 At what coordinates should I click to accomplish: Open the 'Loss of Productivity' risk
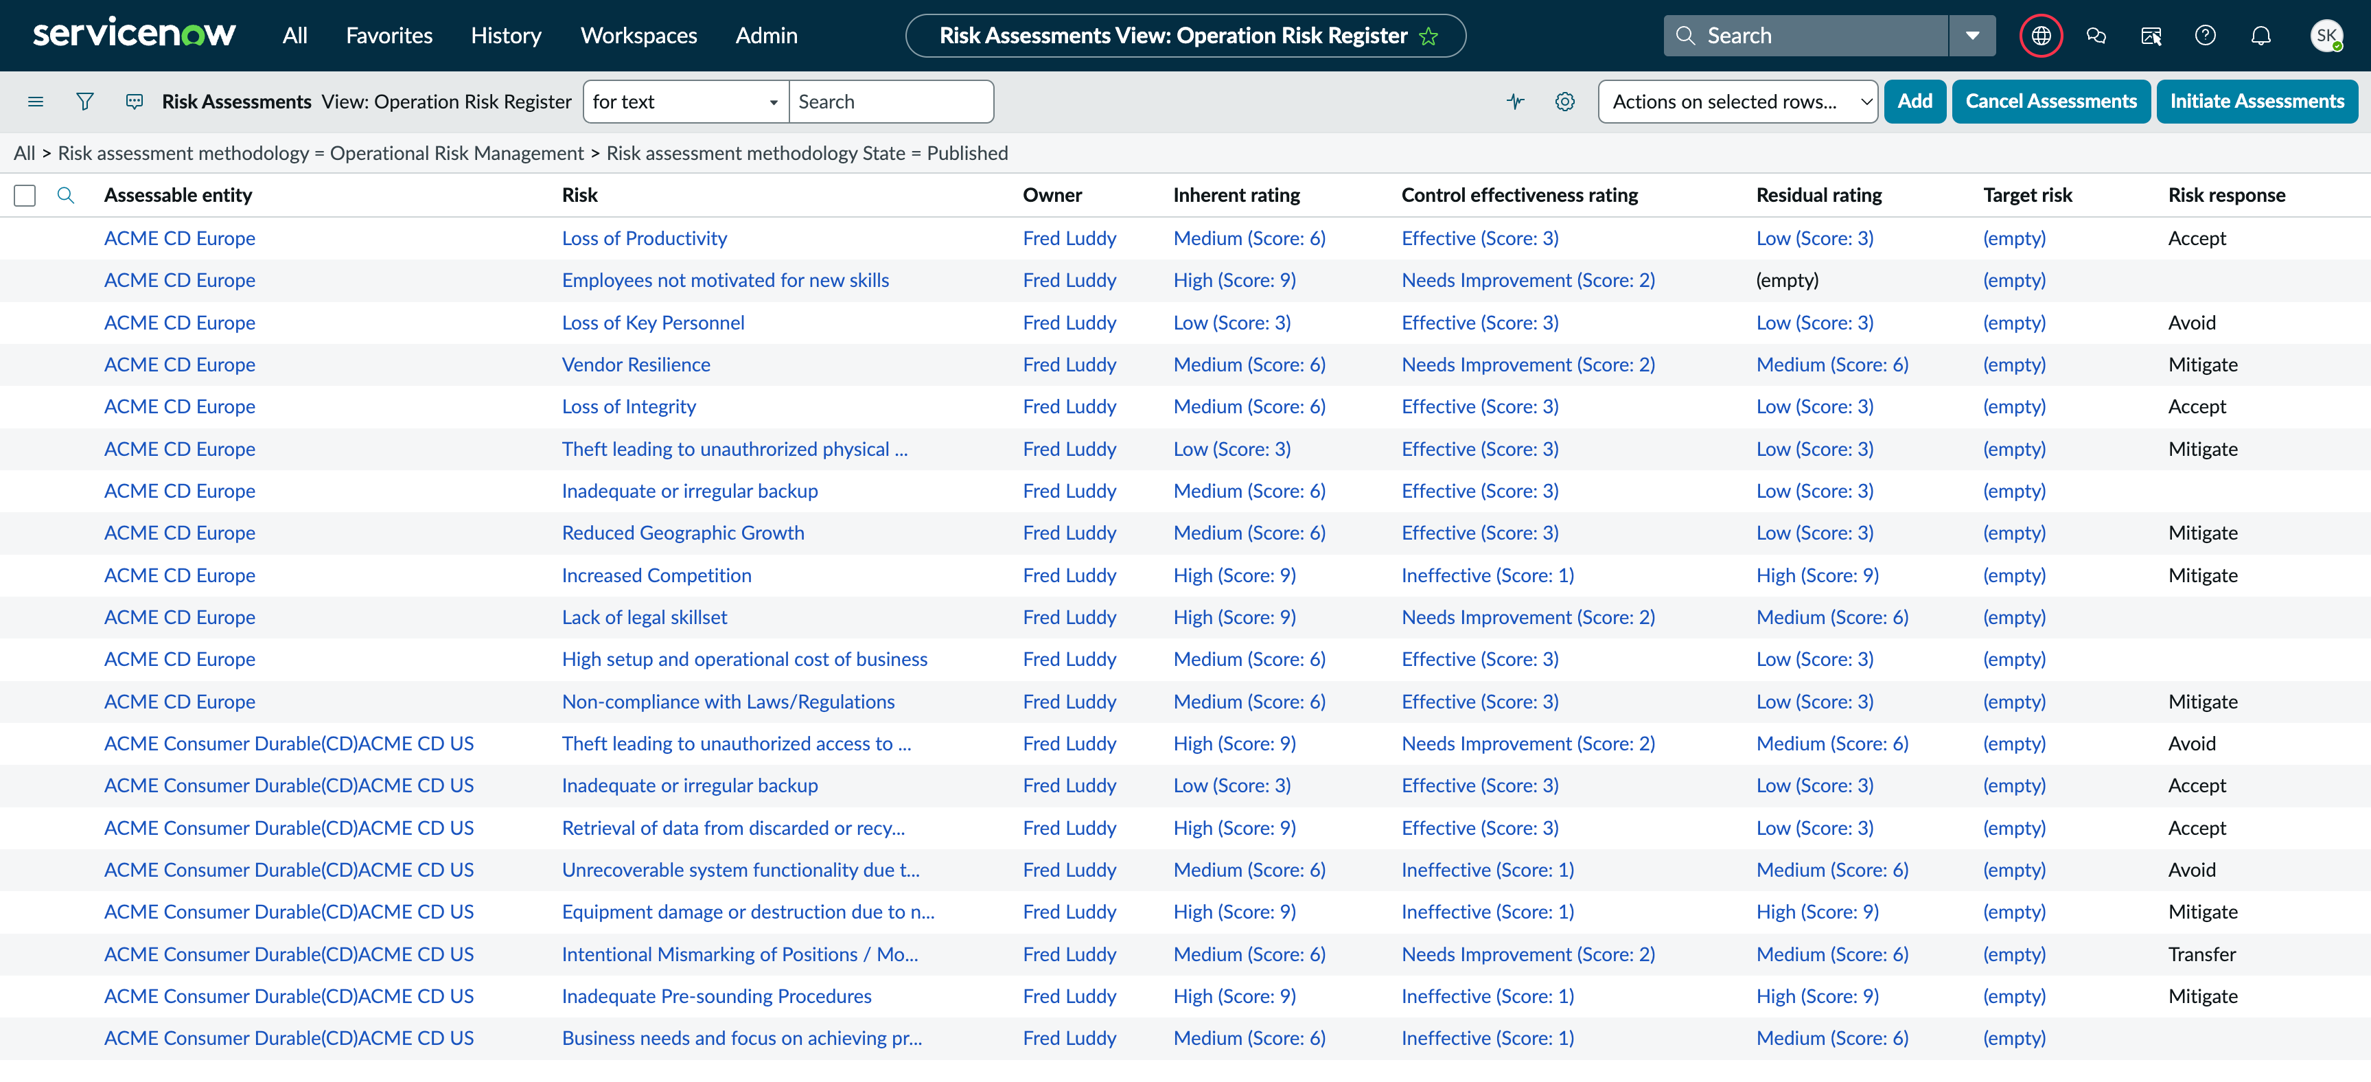click(645, 238)
